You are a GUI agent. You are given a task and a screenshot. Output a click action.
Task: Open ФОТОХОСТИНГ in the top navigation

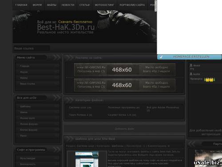[x=104, y=5]
